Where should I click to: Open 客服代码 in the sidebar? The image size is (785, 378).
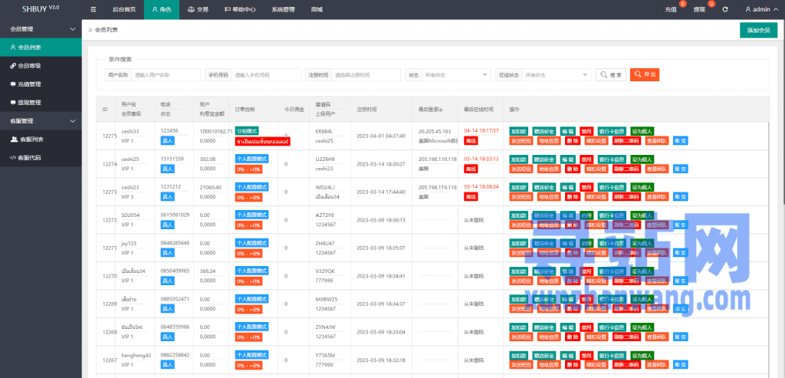click(x=41, y=158)
